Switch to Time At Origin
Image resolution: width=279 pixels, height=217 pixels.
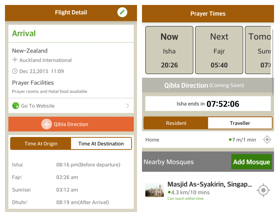pyautogui.click(x=41, y=144)
